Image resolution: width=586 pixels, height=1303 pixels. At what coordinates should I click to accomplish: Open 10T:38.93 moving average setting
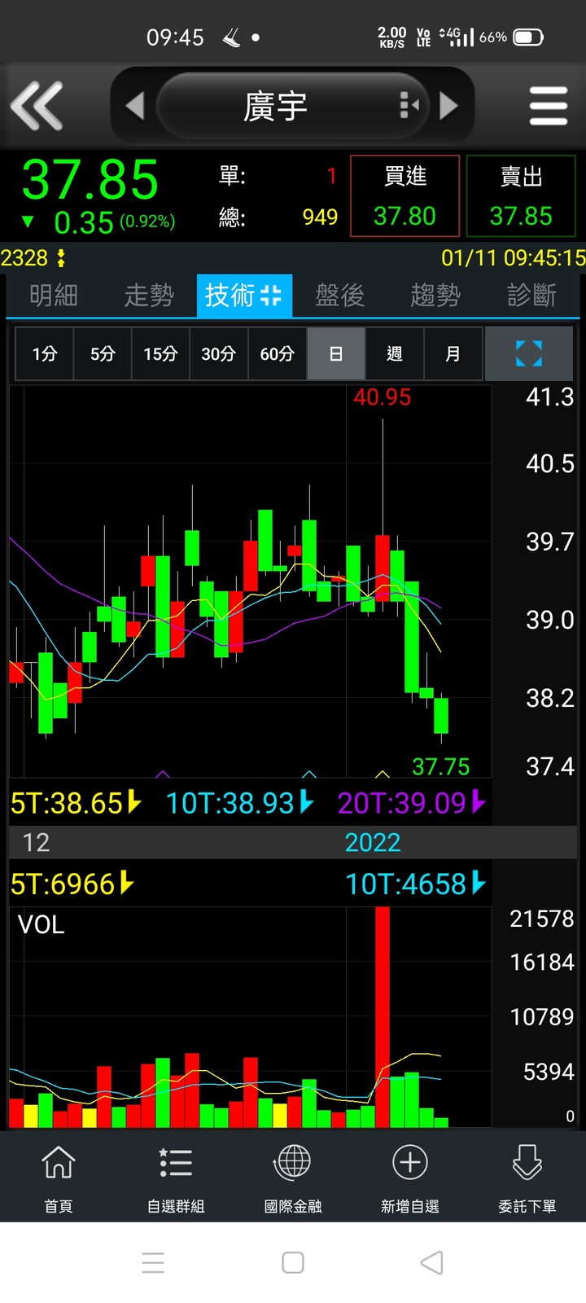[239, 803]
